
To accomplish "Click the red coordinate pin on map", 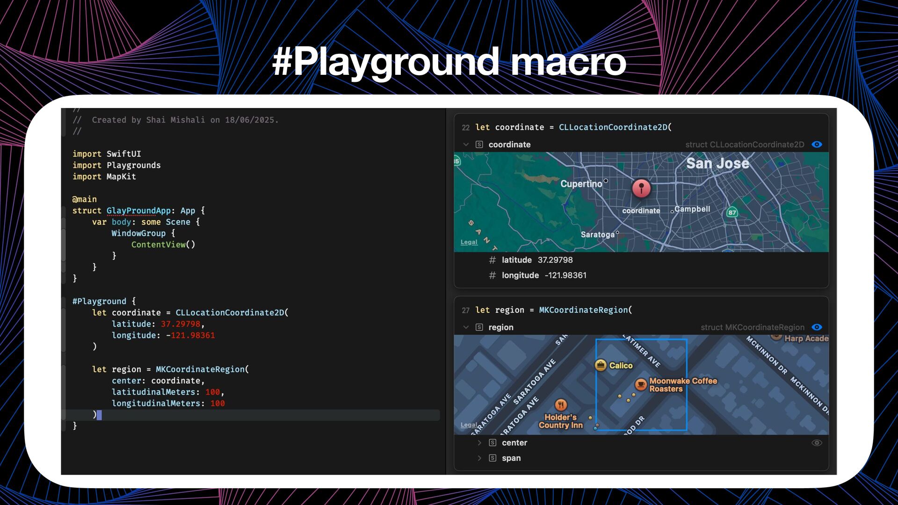I will click(x=641, y=188).
